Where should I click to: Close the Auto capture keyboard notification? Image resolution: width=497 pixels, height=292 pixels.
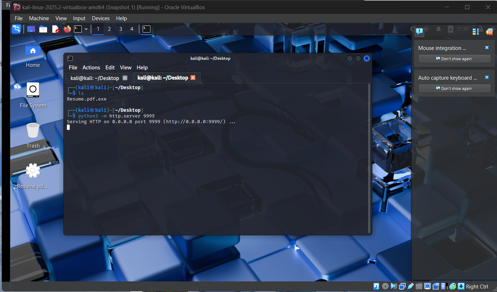pyautogui.click(x=487, y=78)
